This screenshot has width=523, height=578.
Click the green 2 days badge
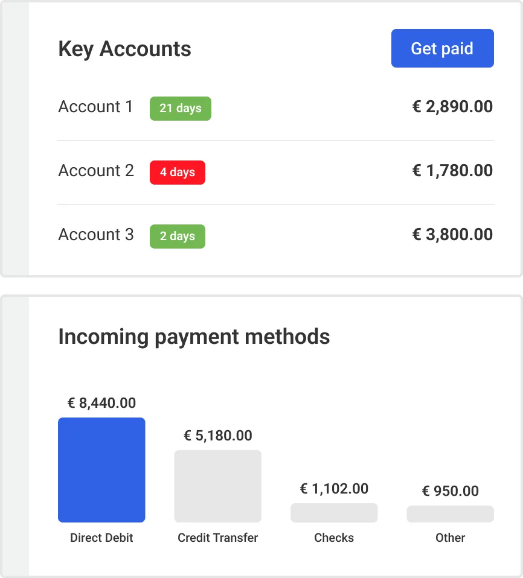[178, 237]
